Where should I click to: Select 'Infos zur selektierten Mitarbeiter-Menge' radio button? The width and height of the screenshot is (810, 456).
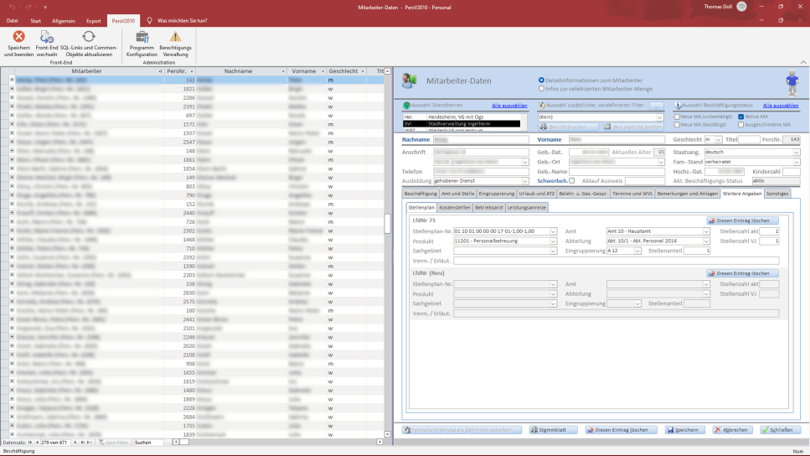(x=541, y=88)
